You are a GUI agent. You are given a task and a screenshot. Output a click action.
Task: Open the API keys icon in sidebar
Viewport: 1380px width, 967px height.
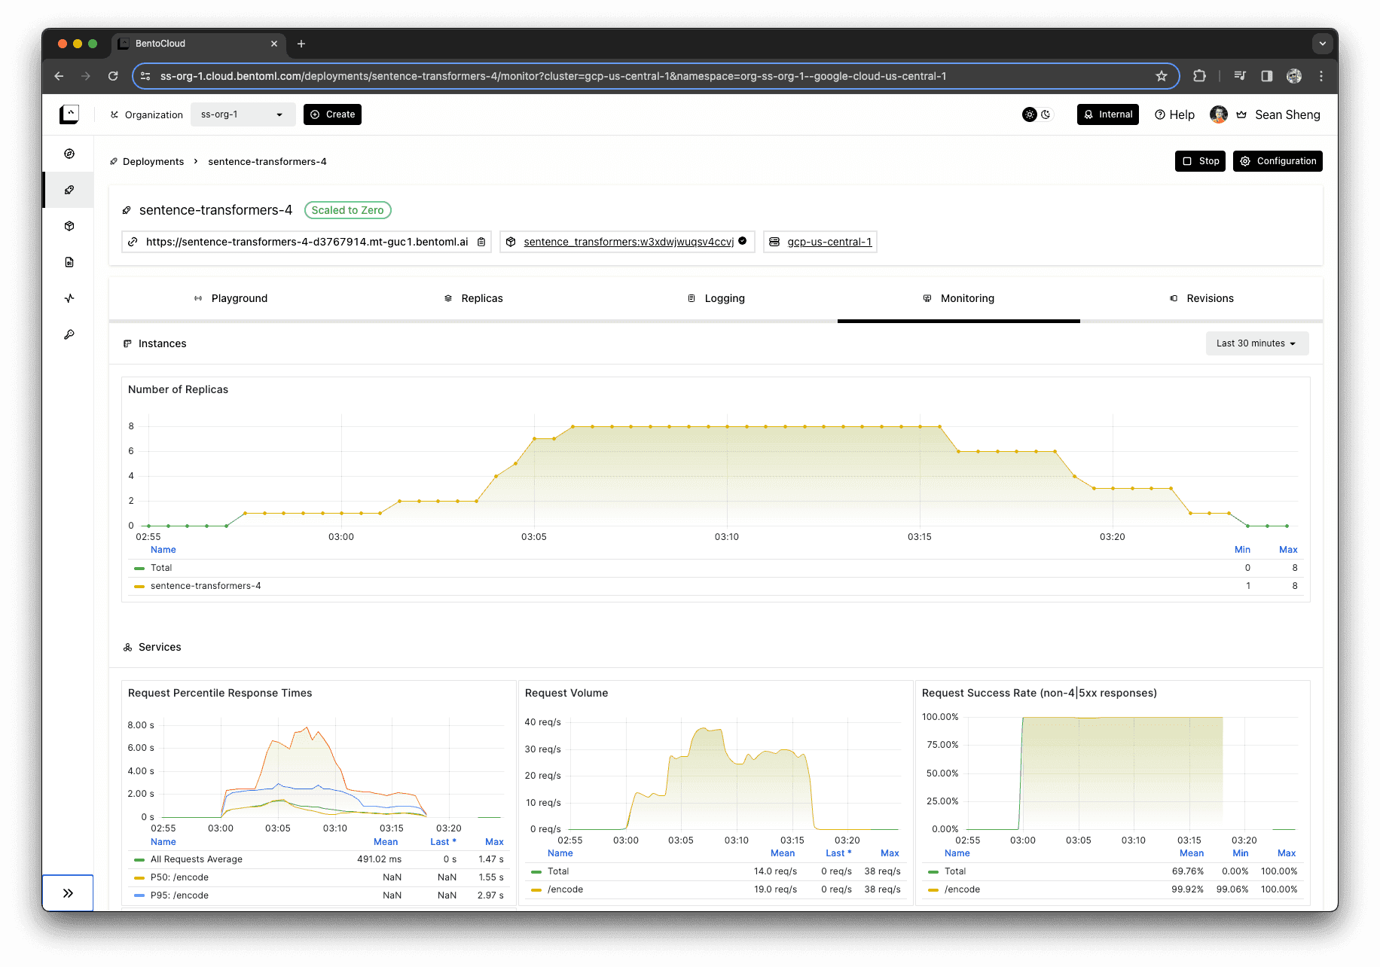point(69,334)
